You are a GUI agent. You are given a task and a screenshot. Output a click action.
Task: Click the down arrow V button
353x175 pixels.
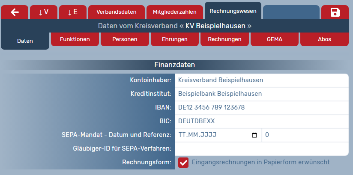(x=43, y=12)
